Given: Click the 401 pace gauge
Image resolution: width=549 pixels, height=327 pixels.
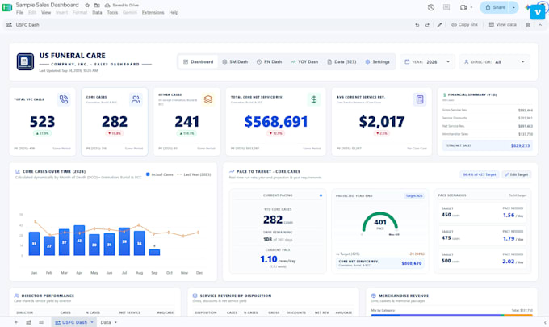Looking at the screenshot, I should click(380, 223).
